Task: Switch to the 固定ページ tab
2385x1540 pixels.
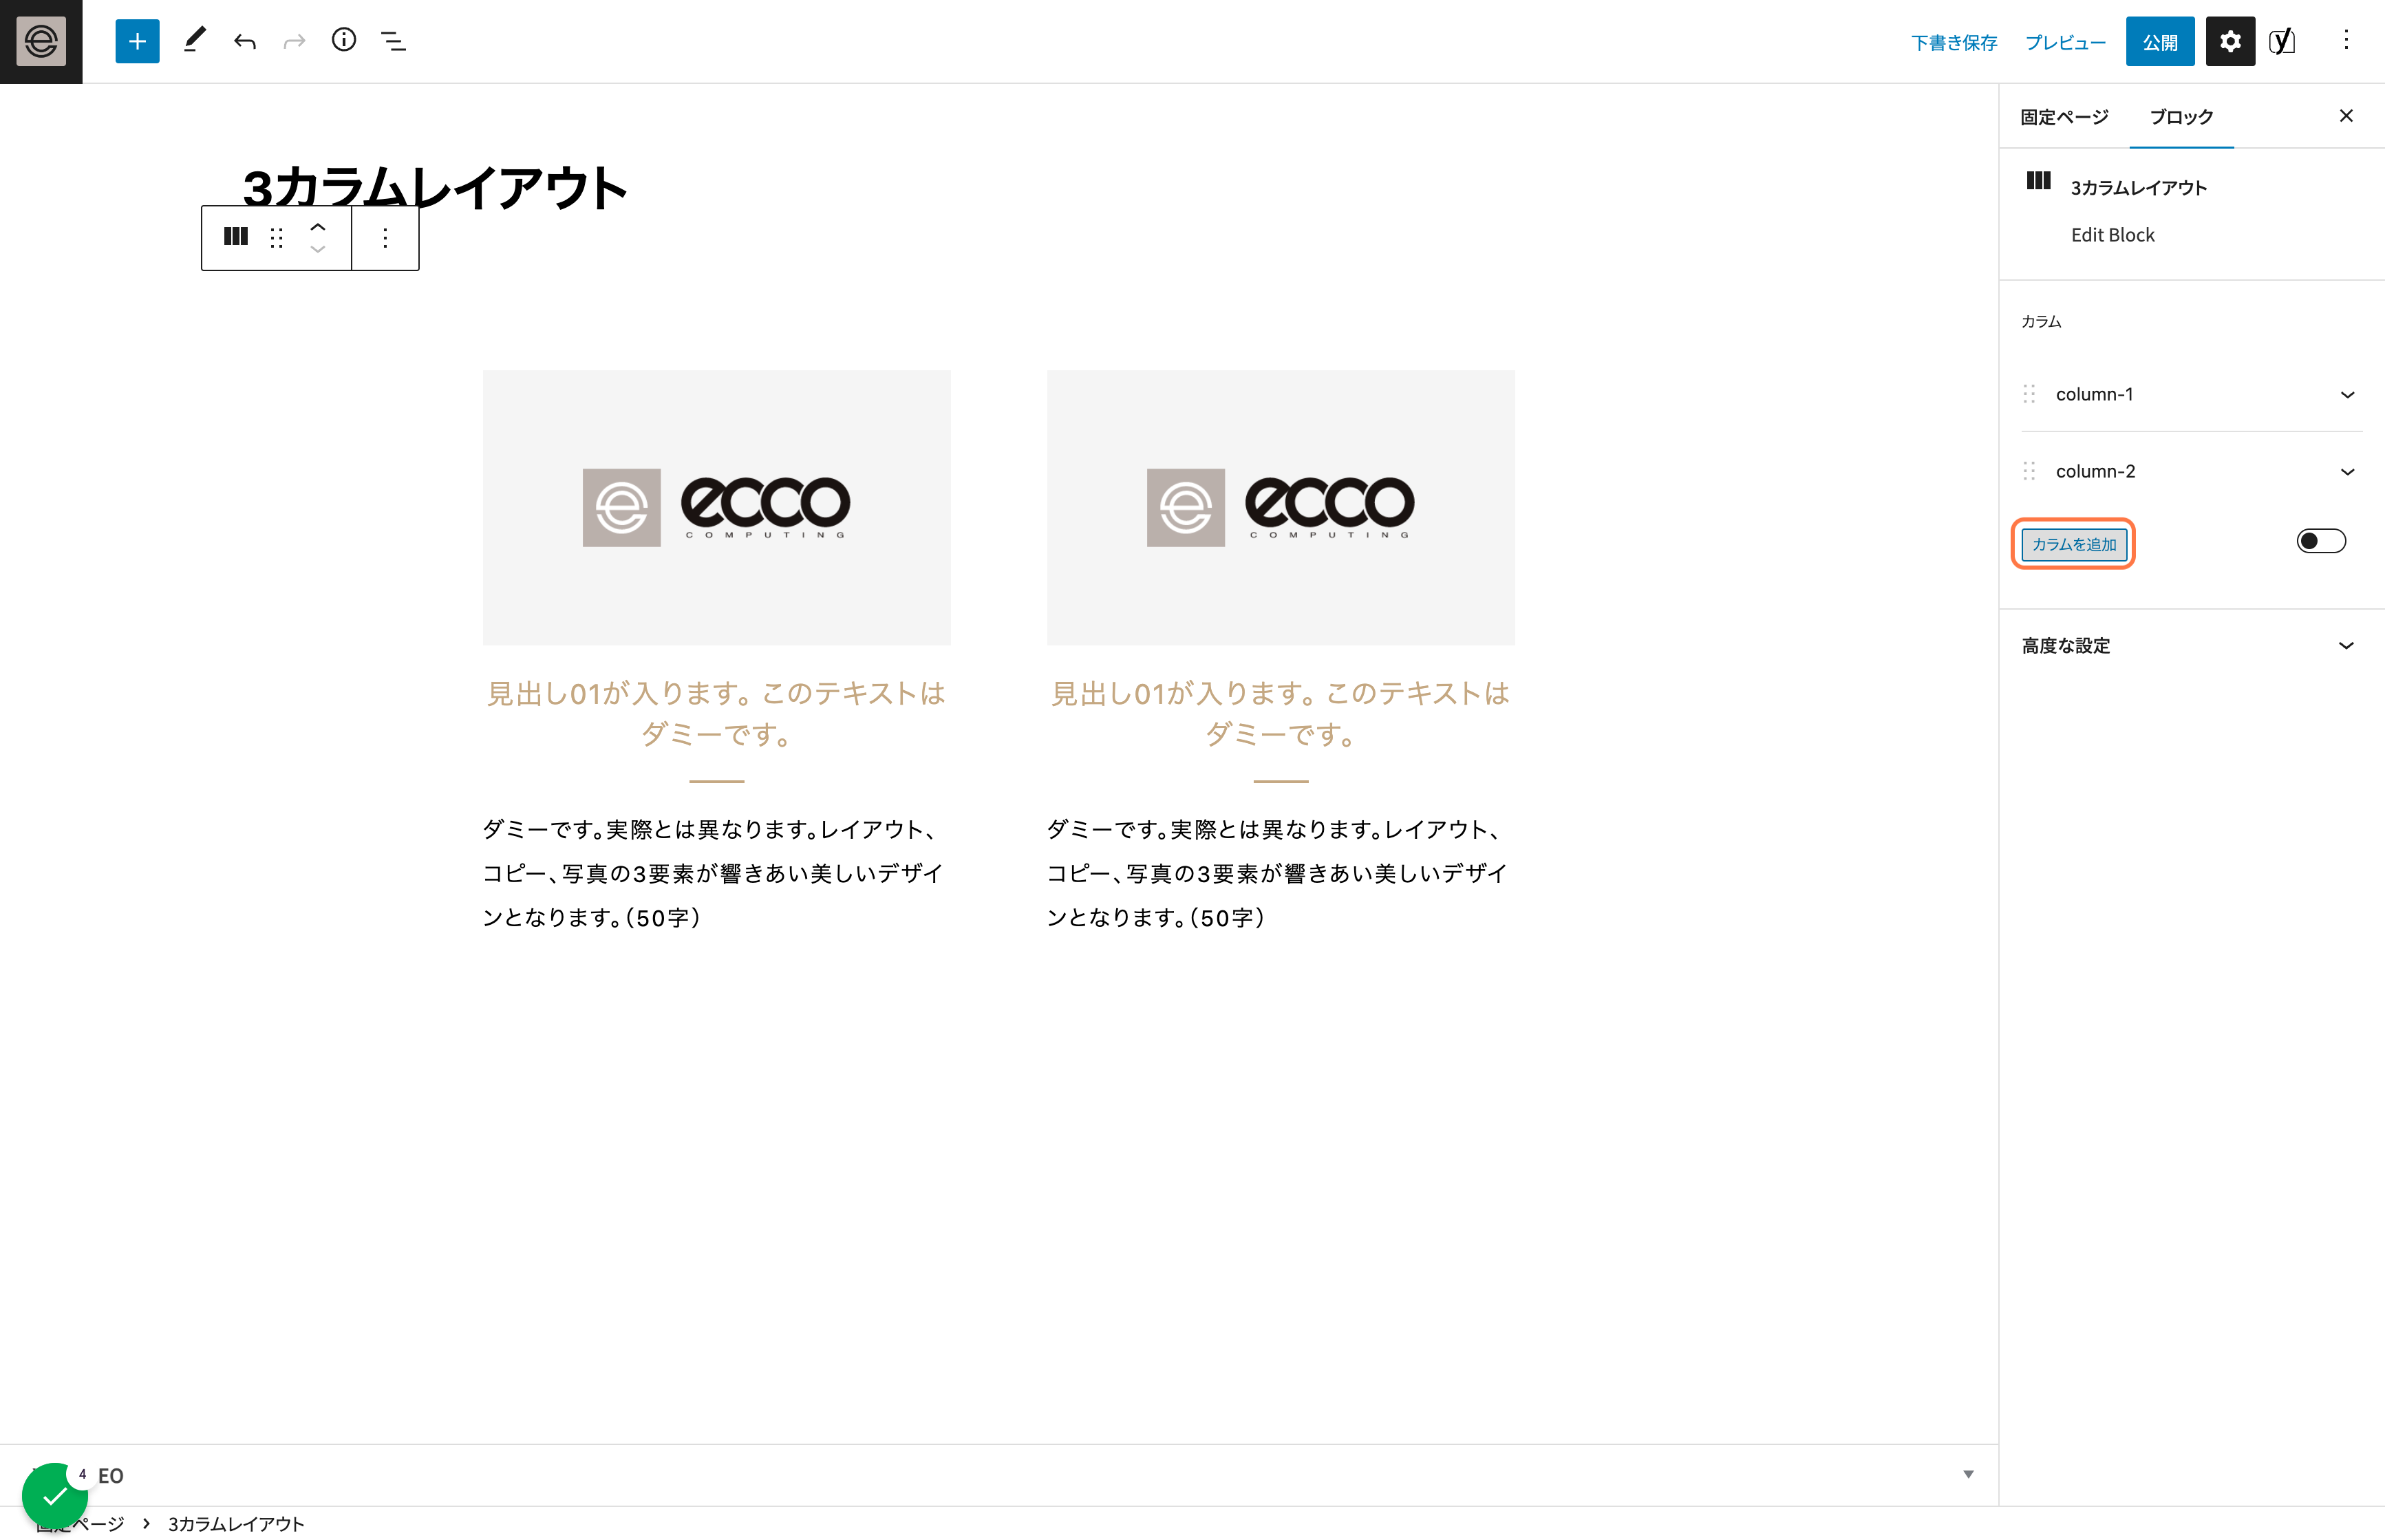Action: click(x=2064, y=117)
